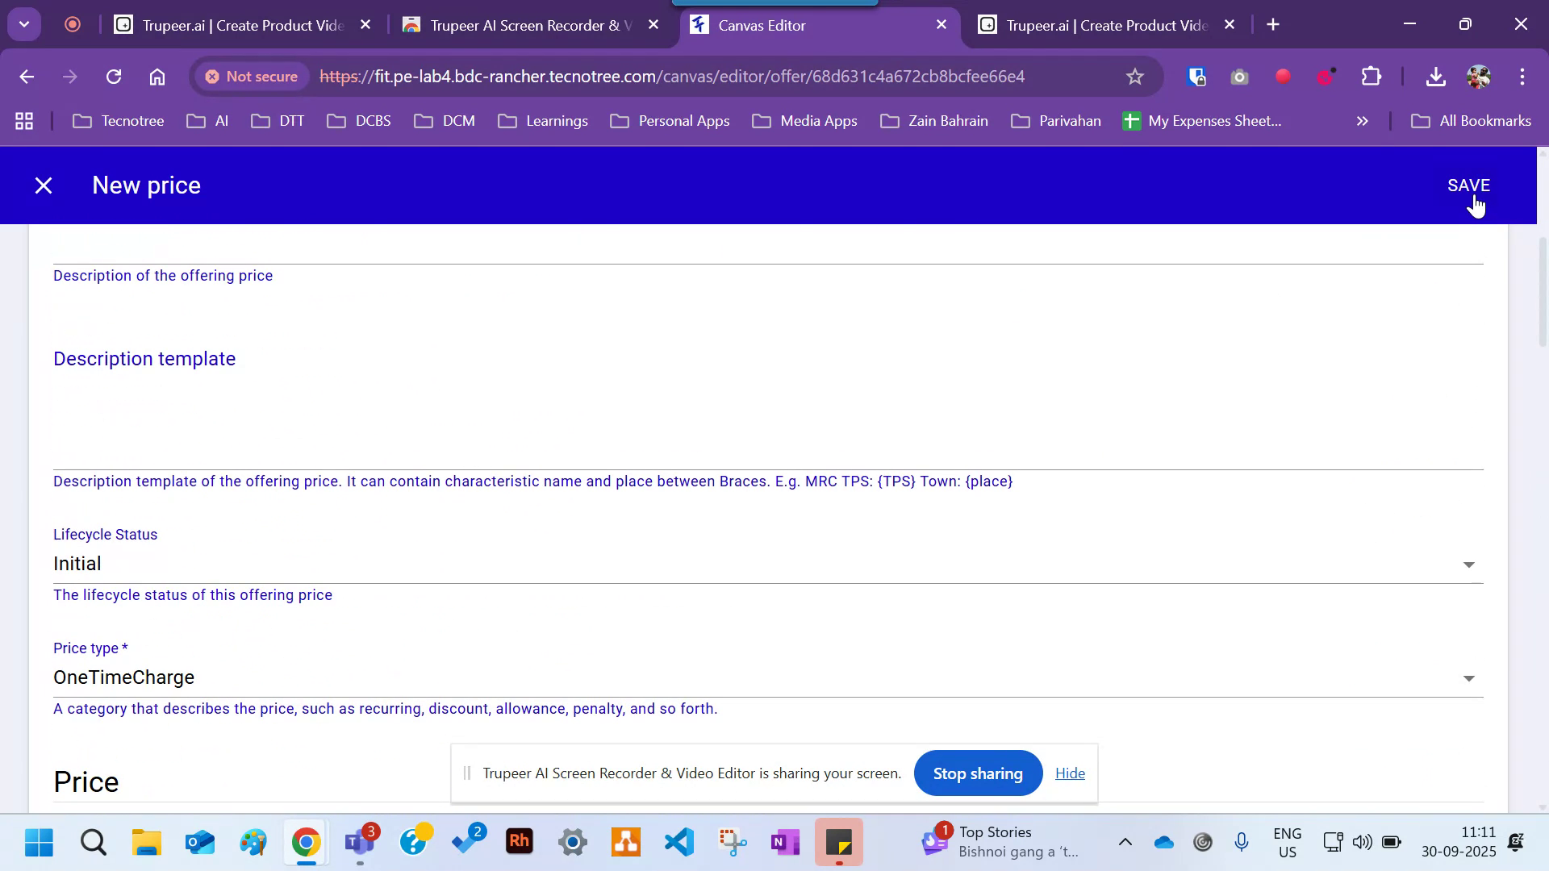Viewport: 1549px width, 871px height.
Task: Open Chrome downloads from the toolbar
Action: pyautogui.click(x=1436, y=77)
